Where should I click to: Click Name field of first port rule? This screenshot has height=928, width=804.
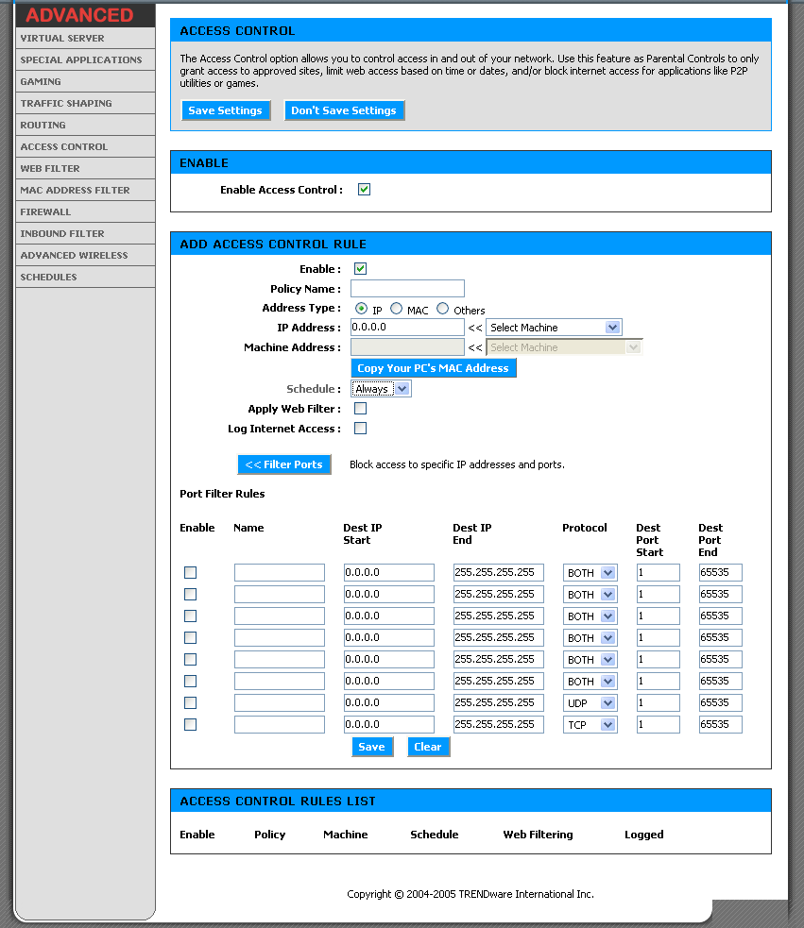(x=279, y=572)
